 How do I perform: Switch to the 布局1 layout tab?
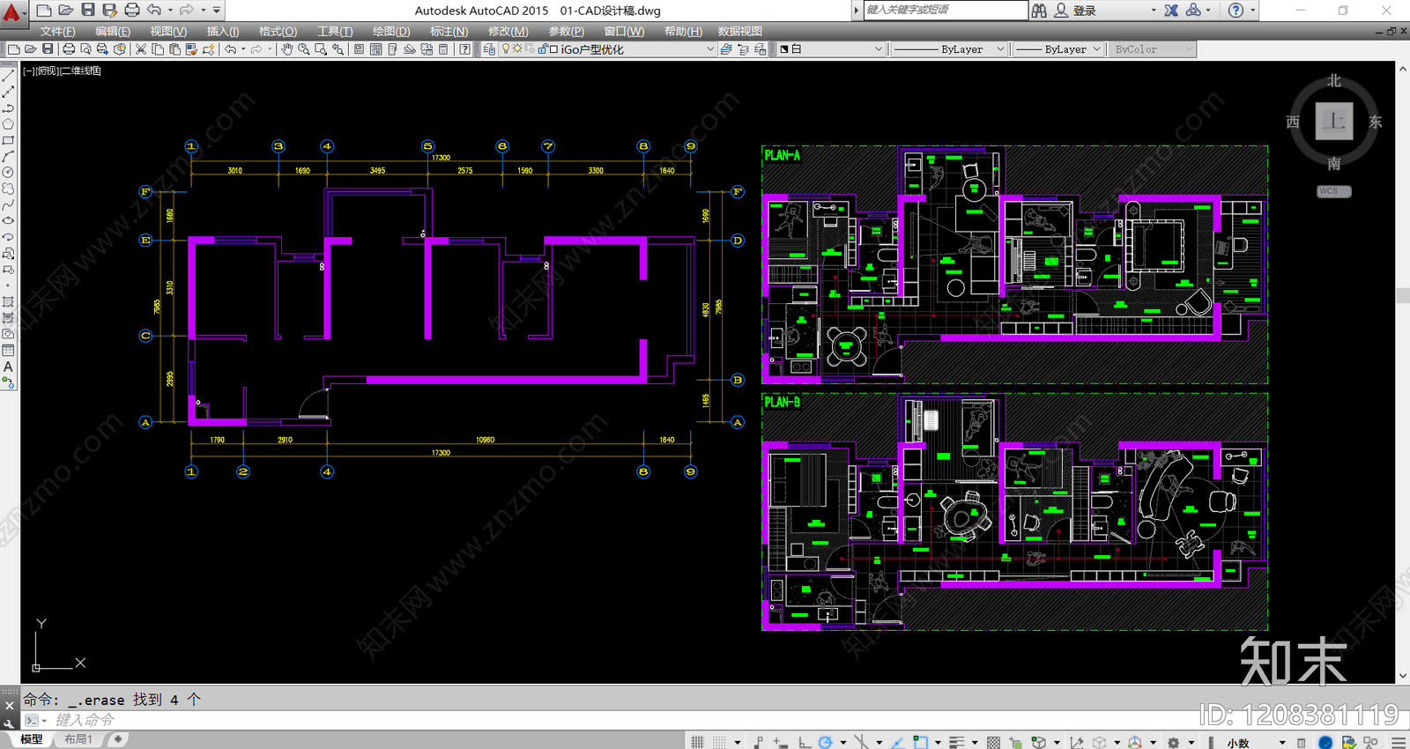point(78,739)
